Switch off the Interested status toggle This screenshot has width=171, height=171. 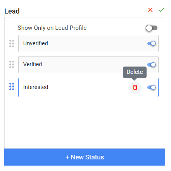[151, 87]
